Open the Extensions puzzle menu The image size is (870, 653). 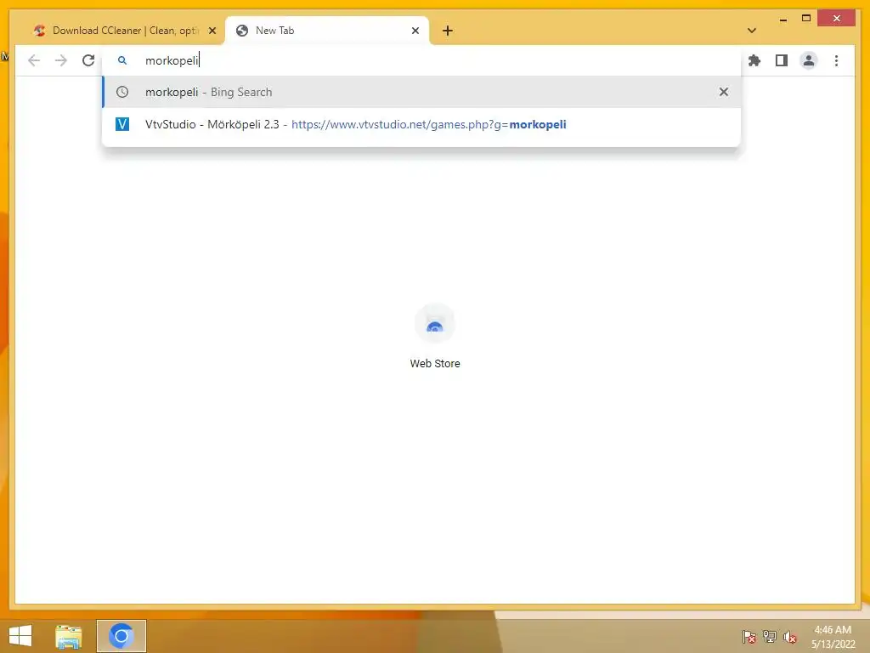pyautogui.click(x=754, y=60)
